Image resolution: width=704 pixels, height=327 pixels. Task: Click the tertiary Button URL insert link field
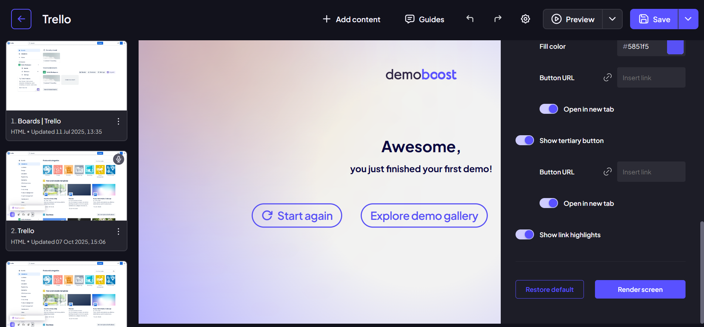(651, 172)
